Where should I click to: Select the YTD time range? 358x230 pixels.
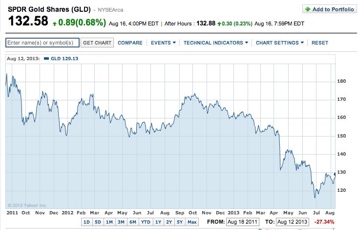click(146, 222)
